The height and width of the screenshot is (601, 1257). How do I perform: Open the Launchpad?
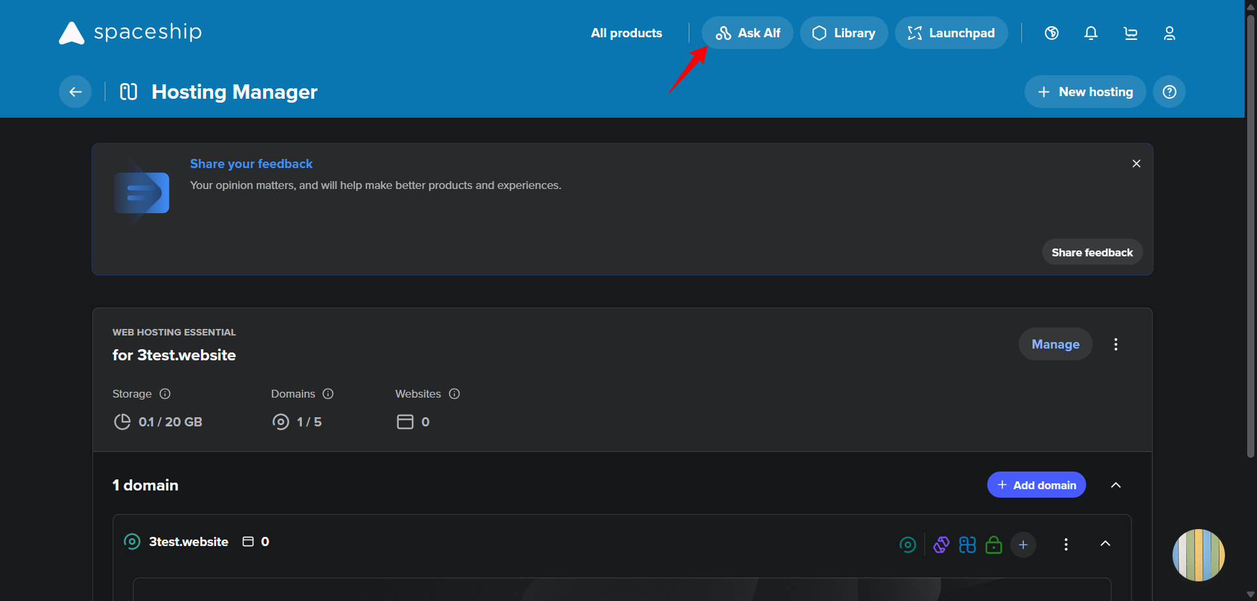(951, 33)
